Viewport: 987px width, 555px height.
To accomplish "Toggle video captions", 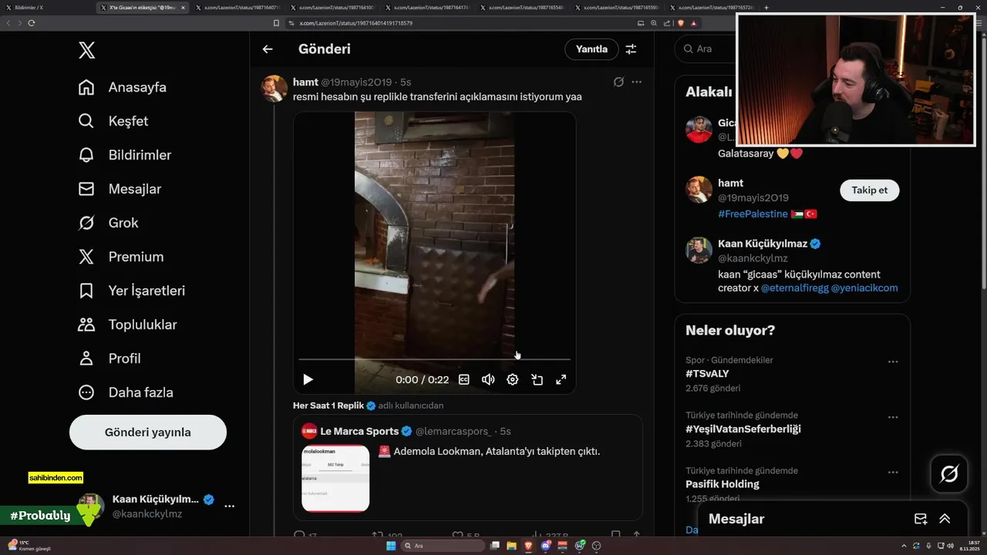I will 464,379.
